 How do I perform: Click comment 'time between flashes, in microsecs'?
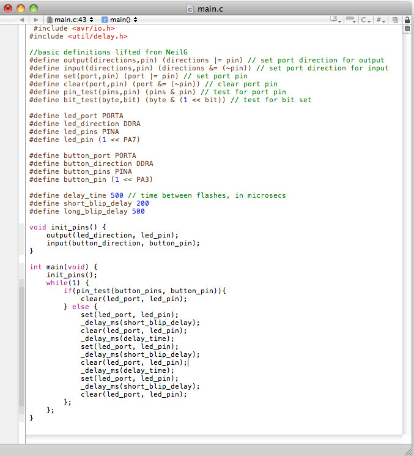pos(213,195)
